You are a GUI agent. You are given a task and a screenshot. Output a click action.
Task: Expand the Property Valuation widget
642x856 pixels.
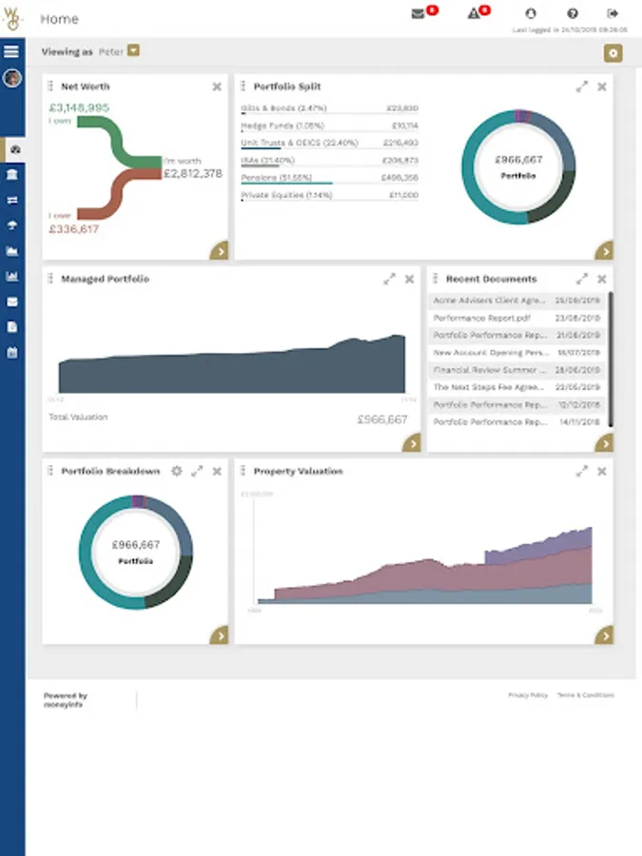pos(582,471)
